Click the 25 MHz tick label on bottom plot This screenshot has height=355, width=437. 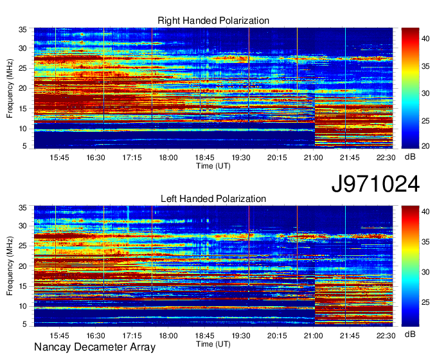tap(22, 246)
